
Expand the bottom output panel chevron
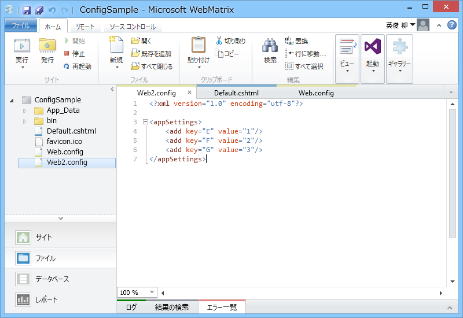[x=450, y=308]
